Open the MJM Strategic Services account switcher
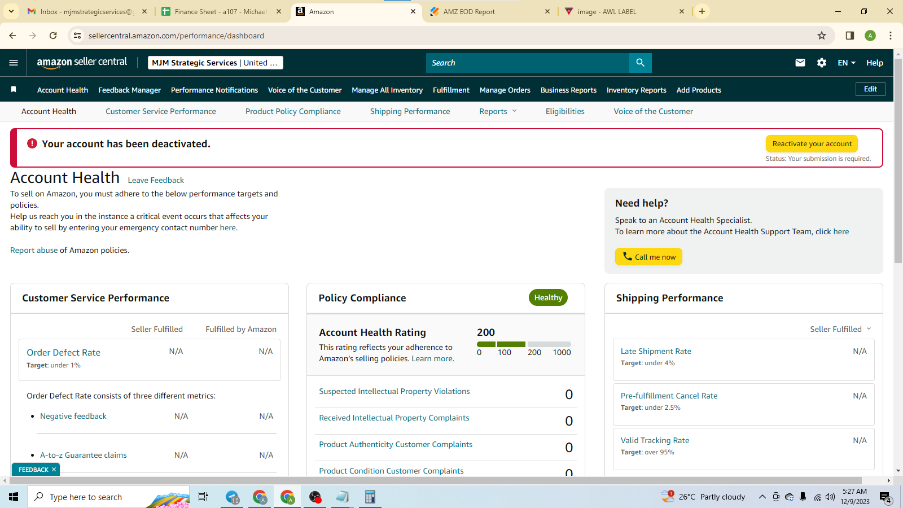Image resolution: width=903 pixels, height=508 pixels. [216, 63]
